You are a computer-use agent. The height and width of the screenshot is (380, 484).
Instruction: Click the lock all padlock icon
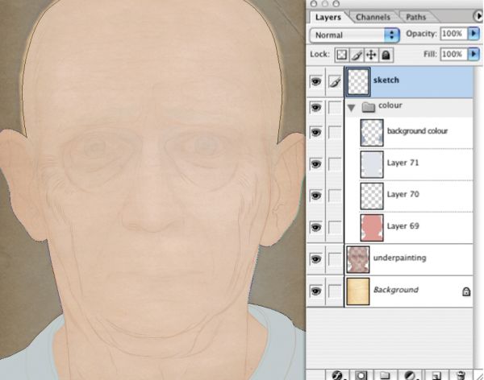tap(386, 55)
